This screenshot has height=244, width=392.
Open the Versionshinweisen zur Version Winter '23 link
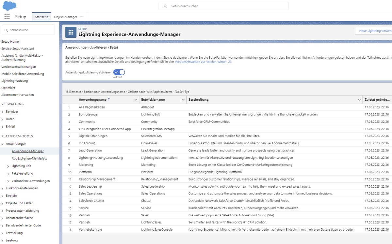pos(203,62)
